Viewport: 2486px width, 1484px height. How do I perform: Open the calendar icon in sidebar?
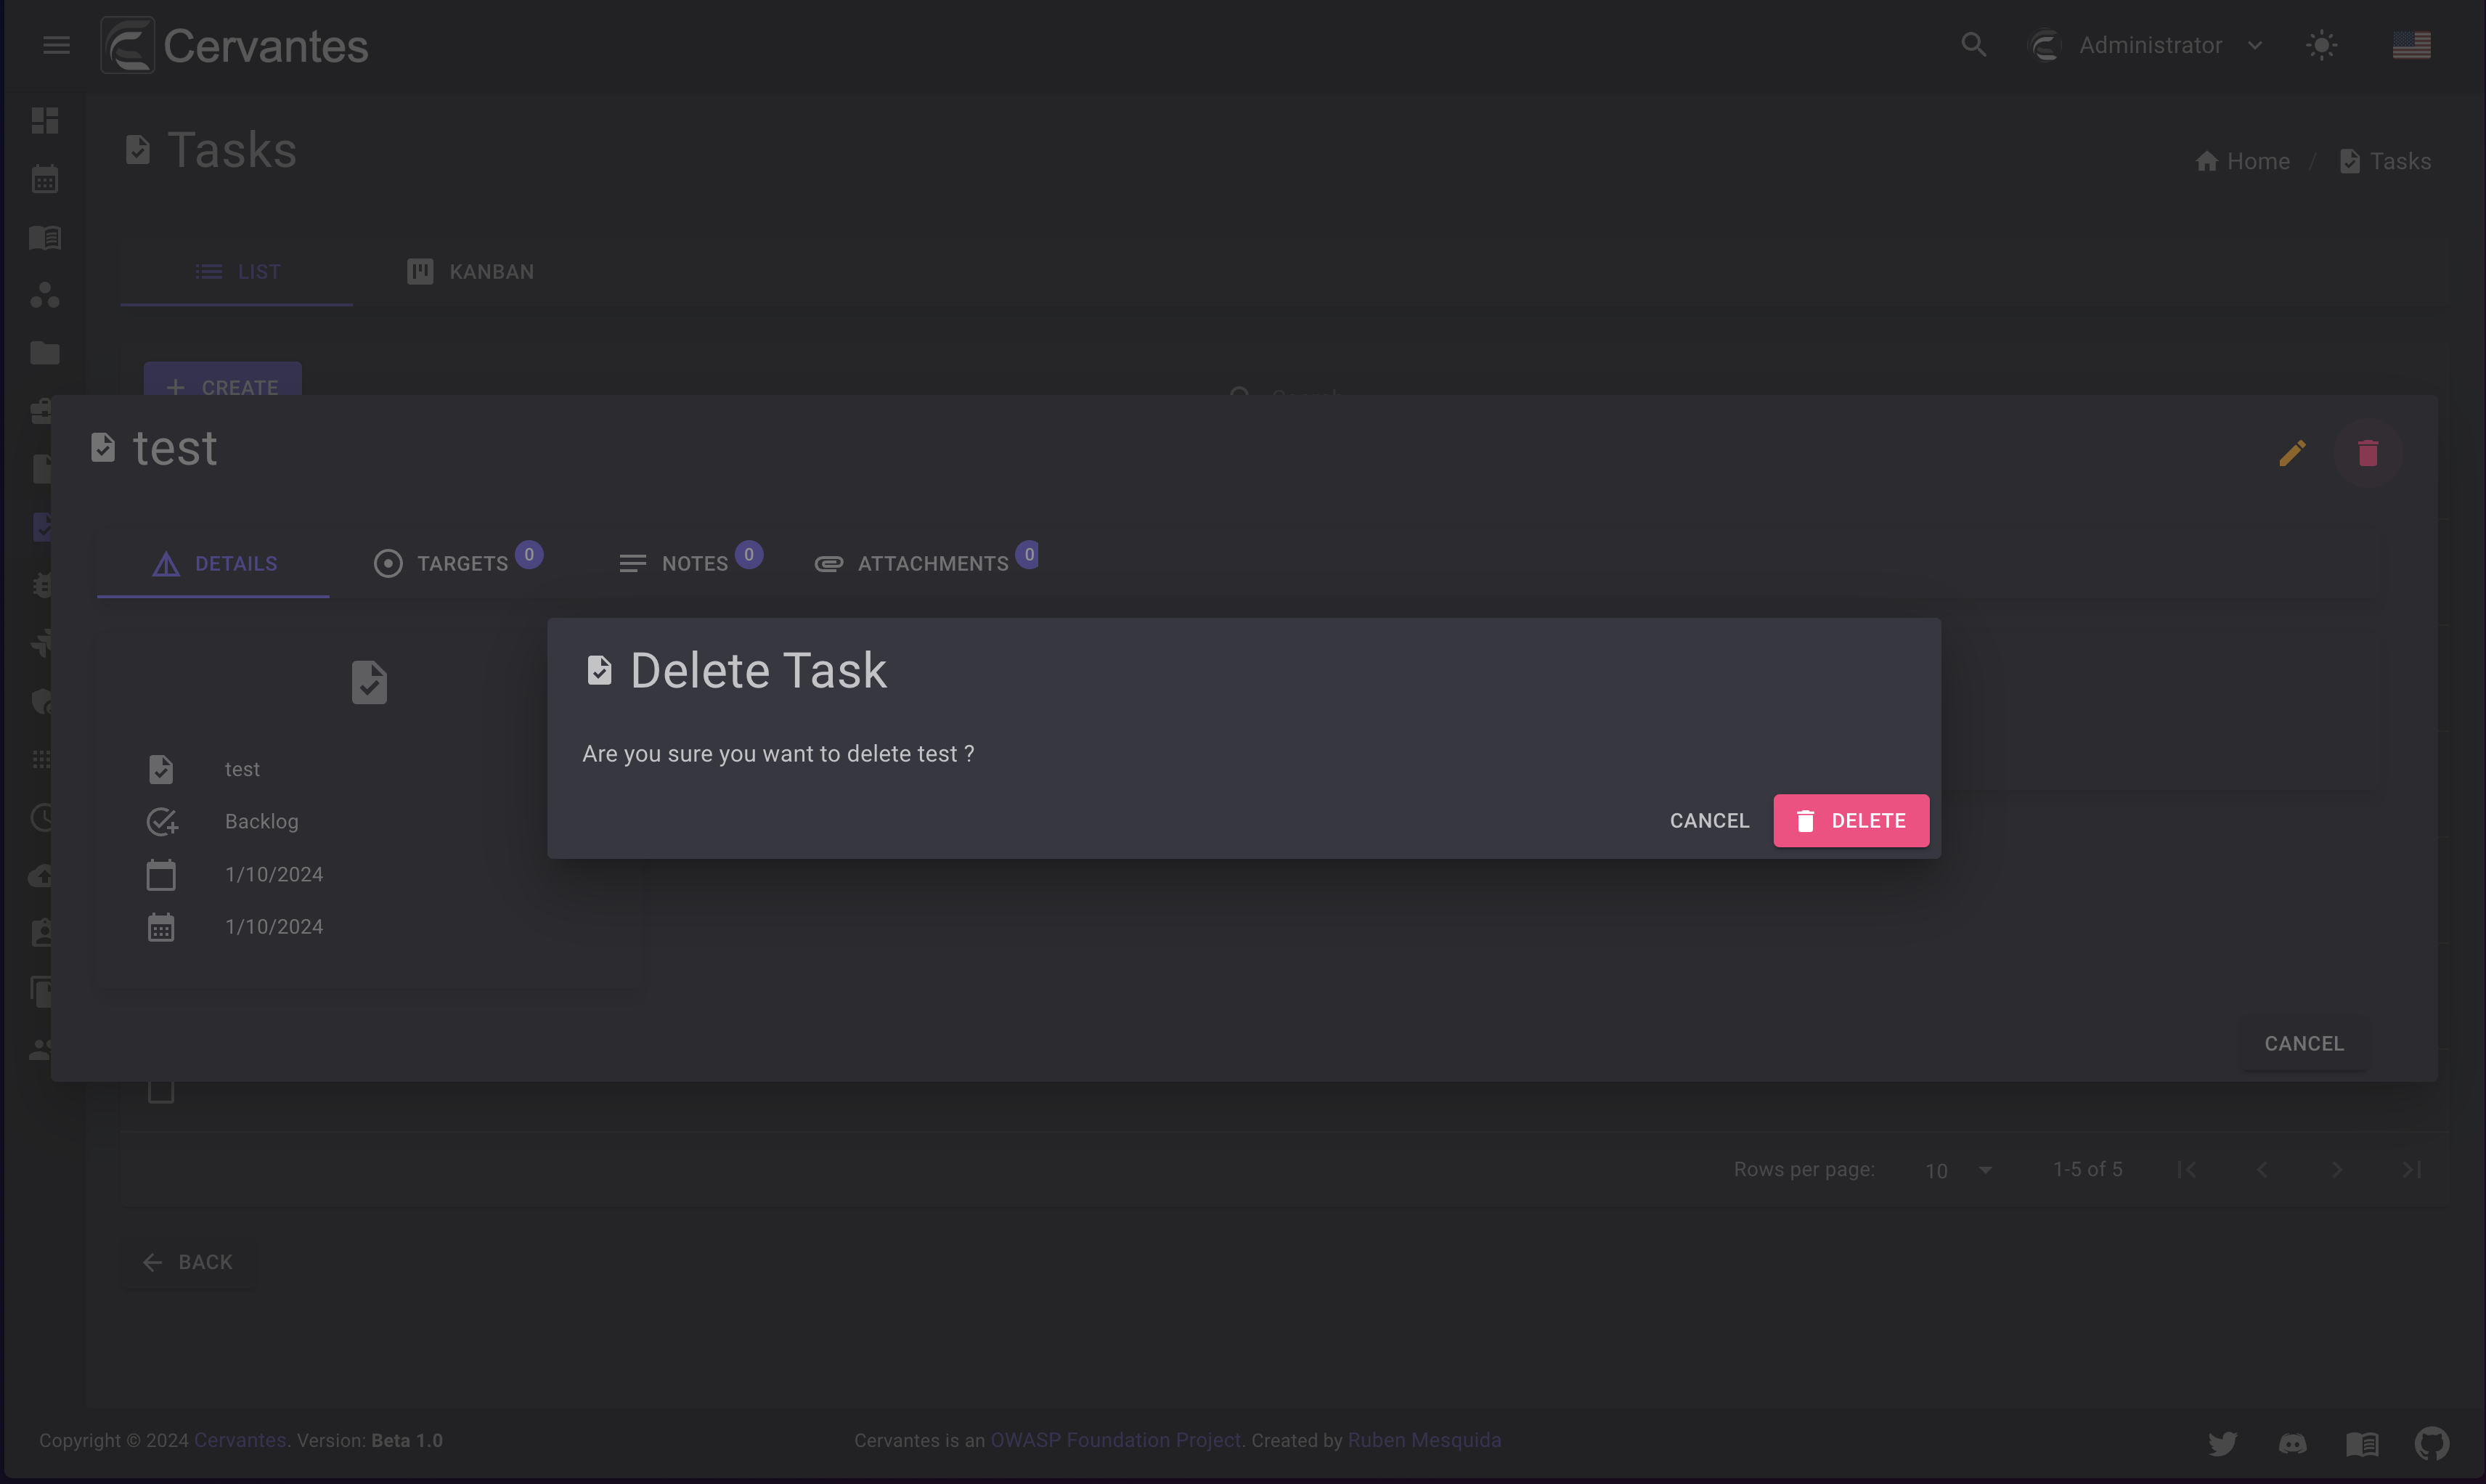tap(45, 179)
